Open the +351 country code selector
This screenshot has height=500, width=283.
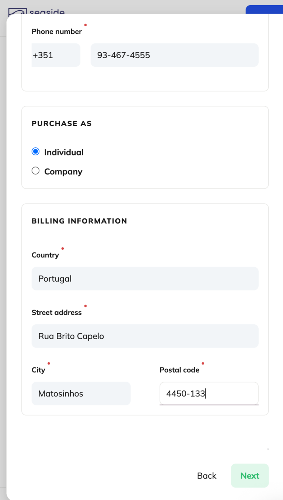click(x=56, y=55)
